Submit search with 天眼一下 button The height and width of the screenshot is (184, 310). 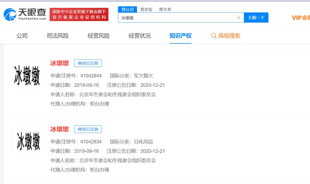point(256,18)
